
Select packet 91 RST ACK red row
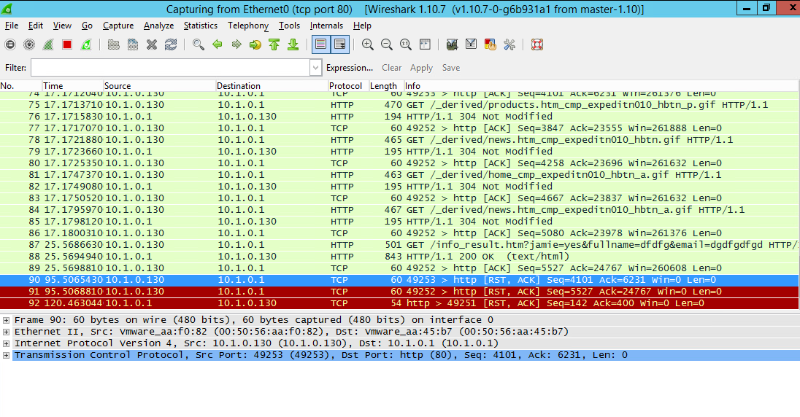coord(400,292)
